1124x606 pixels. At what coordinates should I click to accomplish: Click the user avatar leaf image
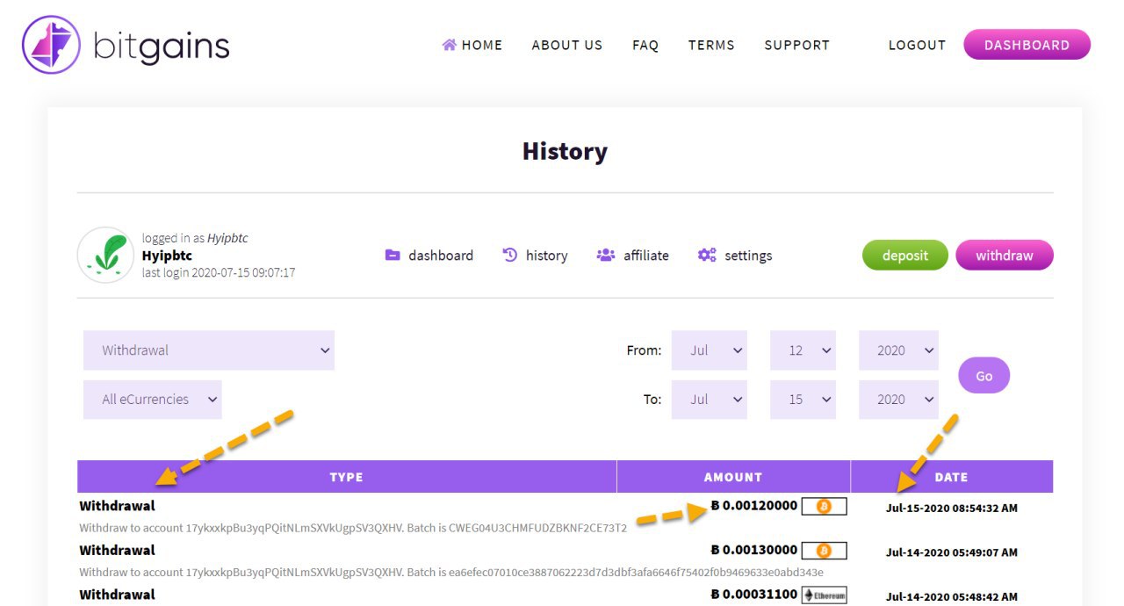105,255
